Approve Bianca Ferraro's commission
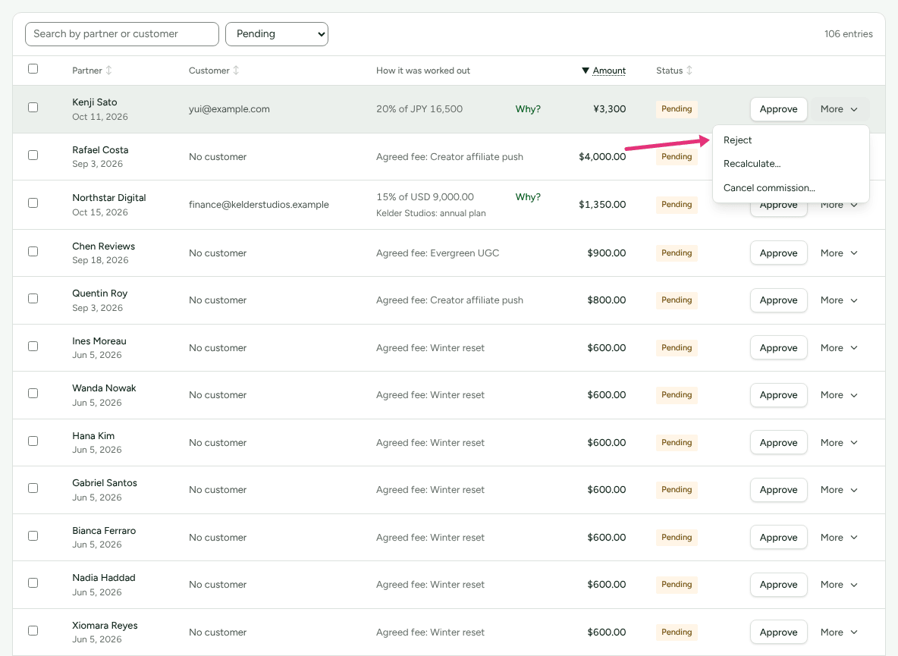This screenshot has width=898, height=656. [778, 538]
